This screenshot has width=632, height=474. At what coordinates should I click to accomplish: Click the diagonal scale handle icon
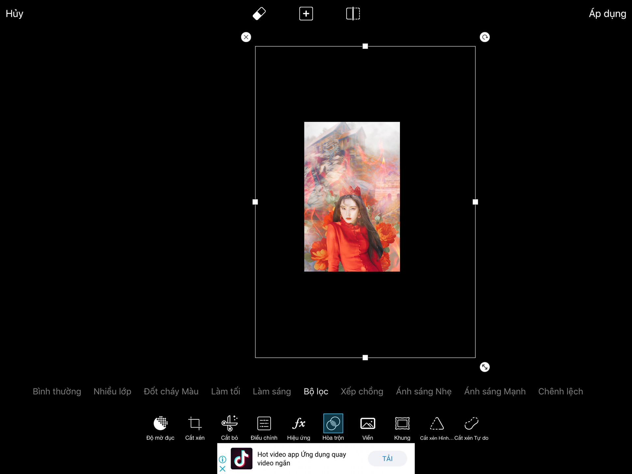[x=485, y=367]
